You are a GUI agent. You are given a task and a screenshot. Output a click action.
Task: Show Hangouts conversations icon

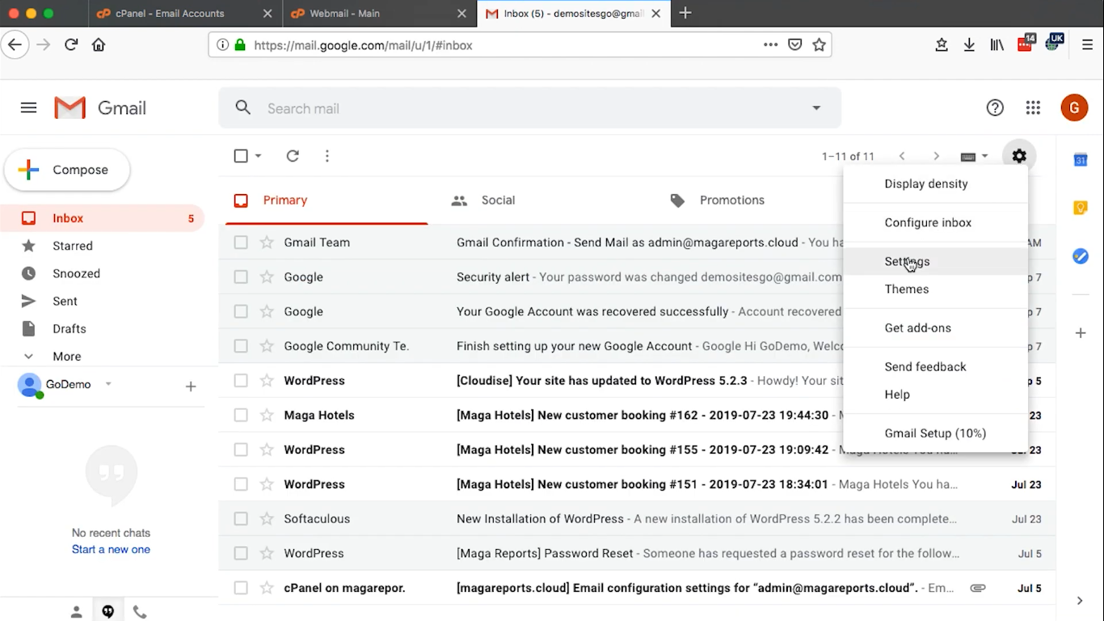[107, 612]
